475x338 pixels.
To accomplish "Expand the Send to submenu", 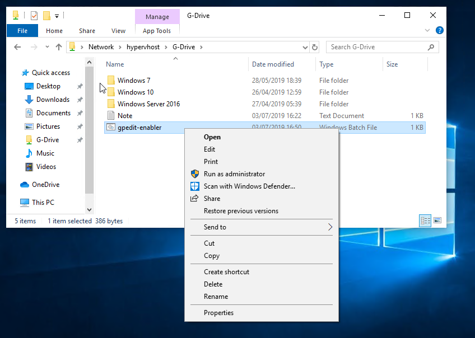I will (x=262, y=227).
